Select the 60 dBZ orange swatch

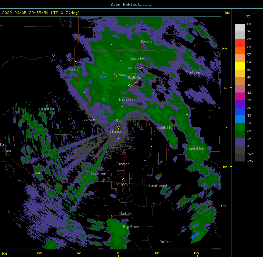click(240, 50)
